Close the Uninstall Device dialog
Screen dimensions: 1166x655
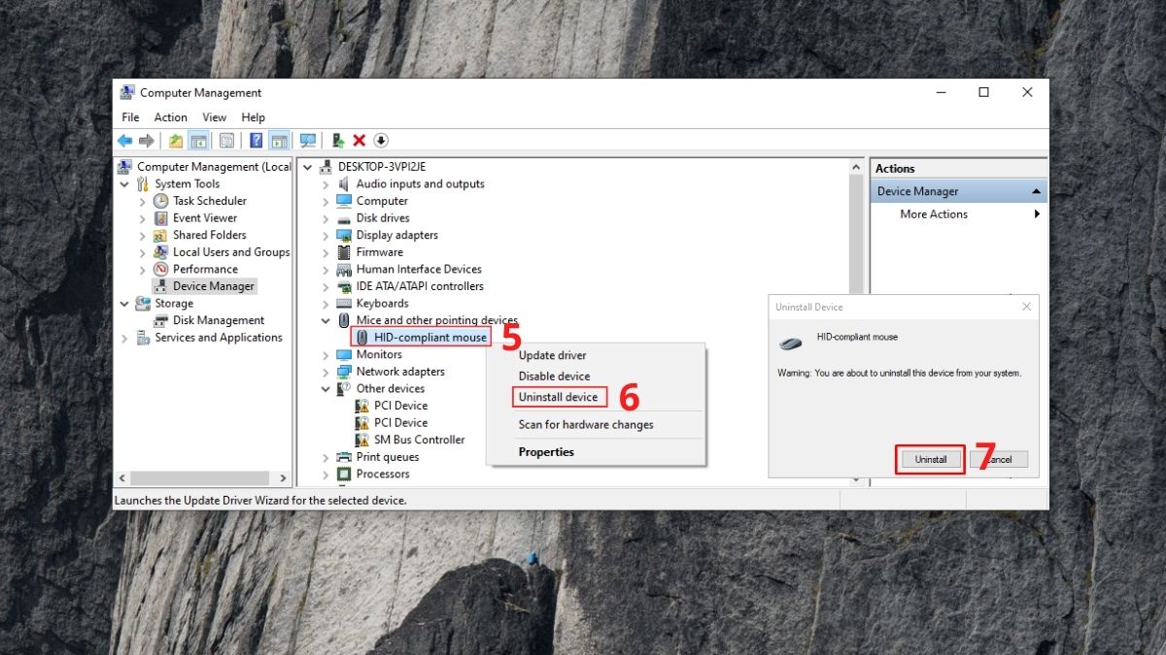coord(1026,307)
